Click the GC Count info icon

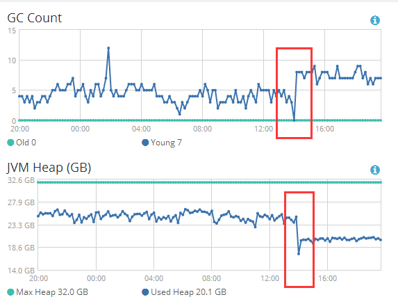click(x=375, y=20)
